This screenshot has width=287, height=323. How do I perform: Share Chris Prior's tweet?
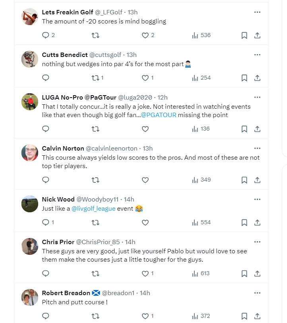257,274
